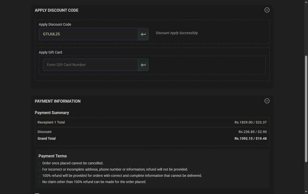308x194 pixels.
Task: Submit the GTIJUL25 discount code arrow
Action: (143, 34)
